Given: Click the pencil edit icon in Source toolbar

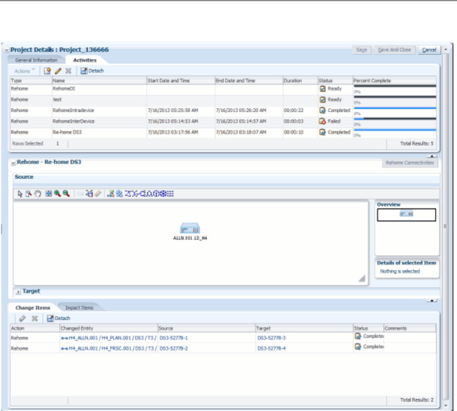Looking at the screenshot, I should (x=98, y=193).
